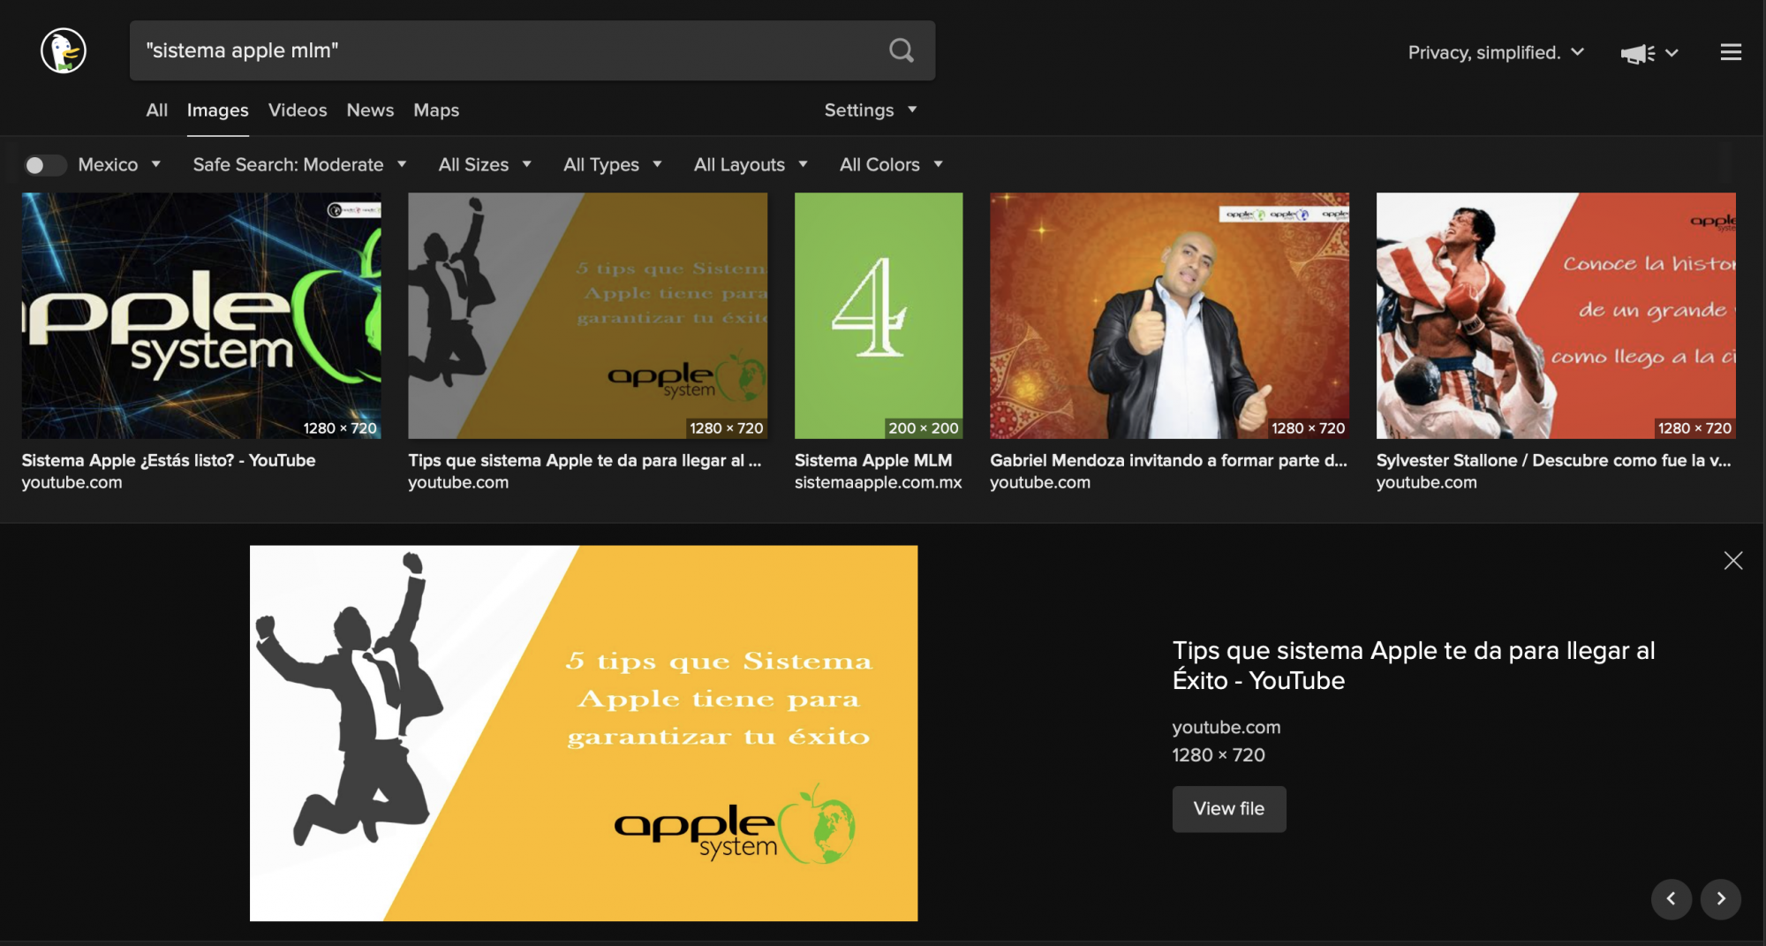This screenshot has height=946, width=1766.
Task: Switch to the All results tab
Action: coord(156,110)
